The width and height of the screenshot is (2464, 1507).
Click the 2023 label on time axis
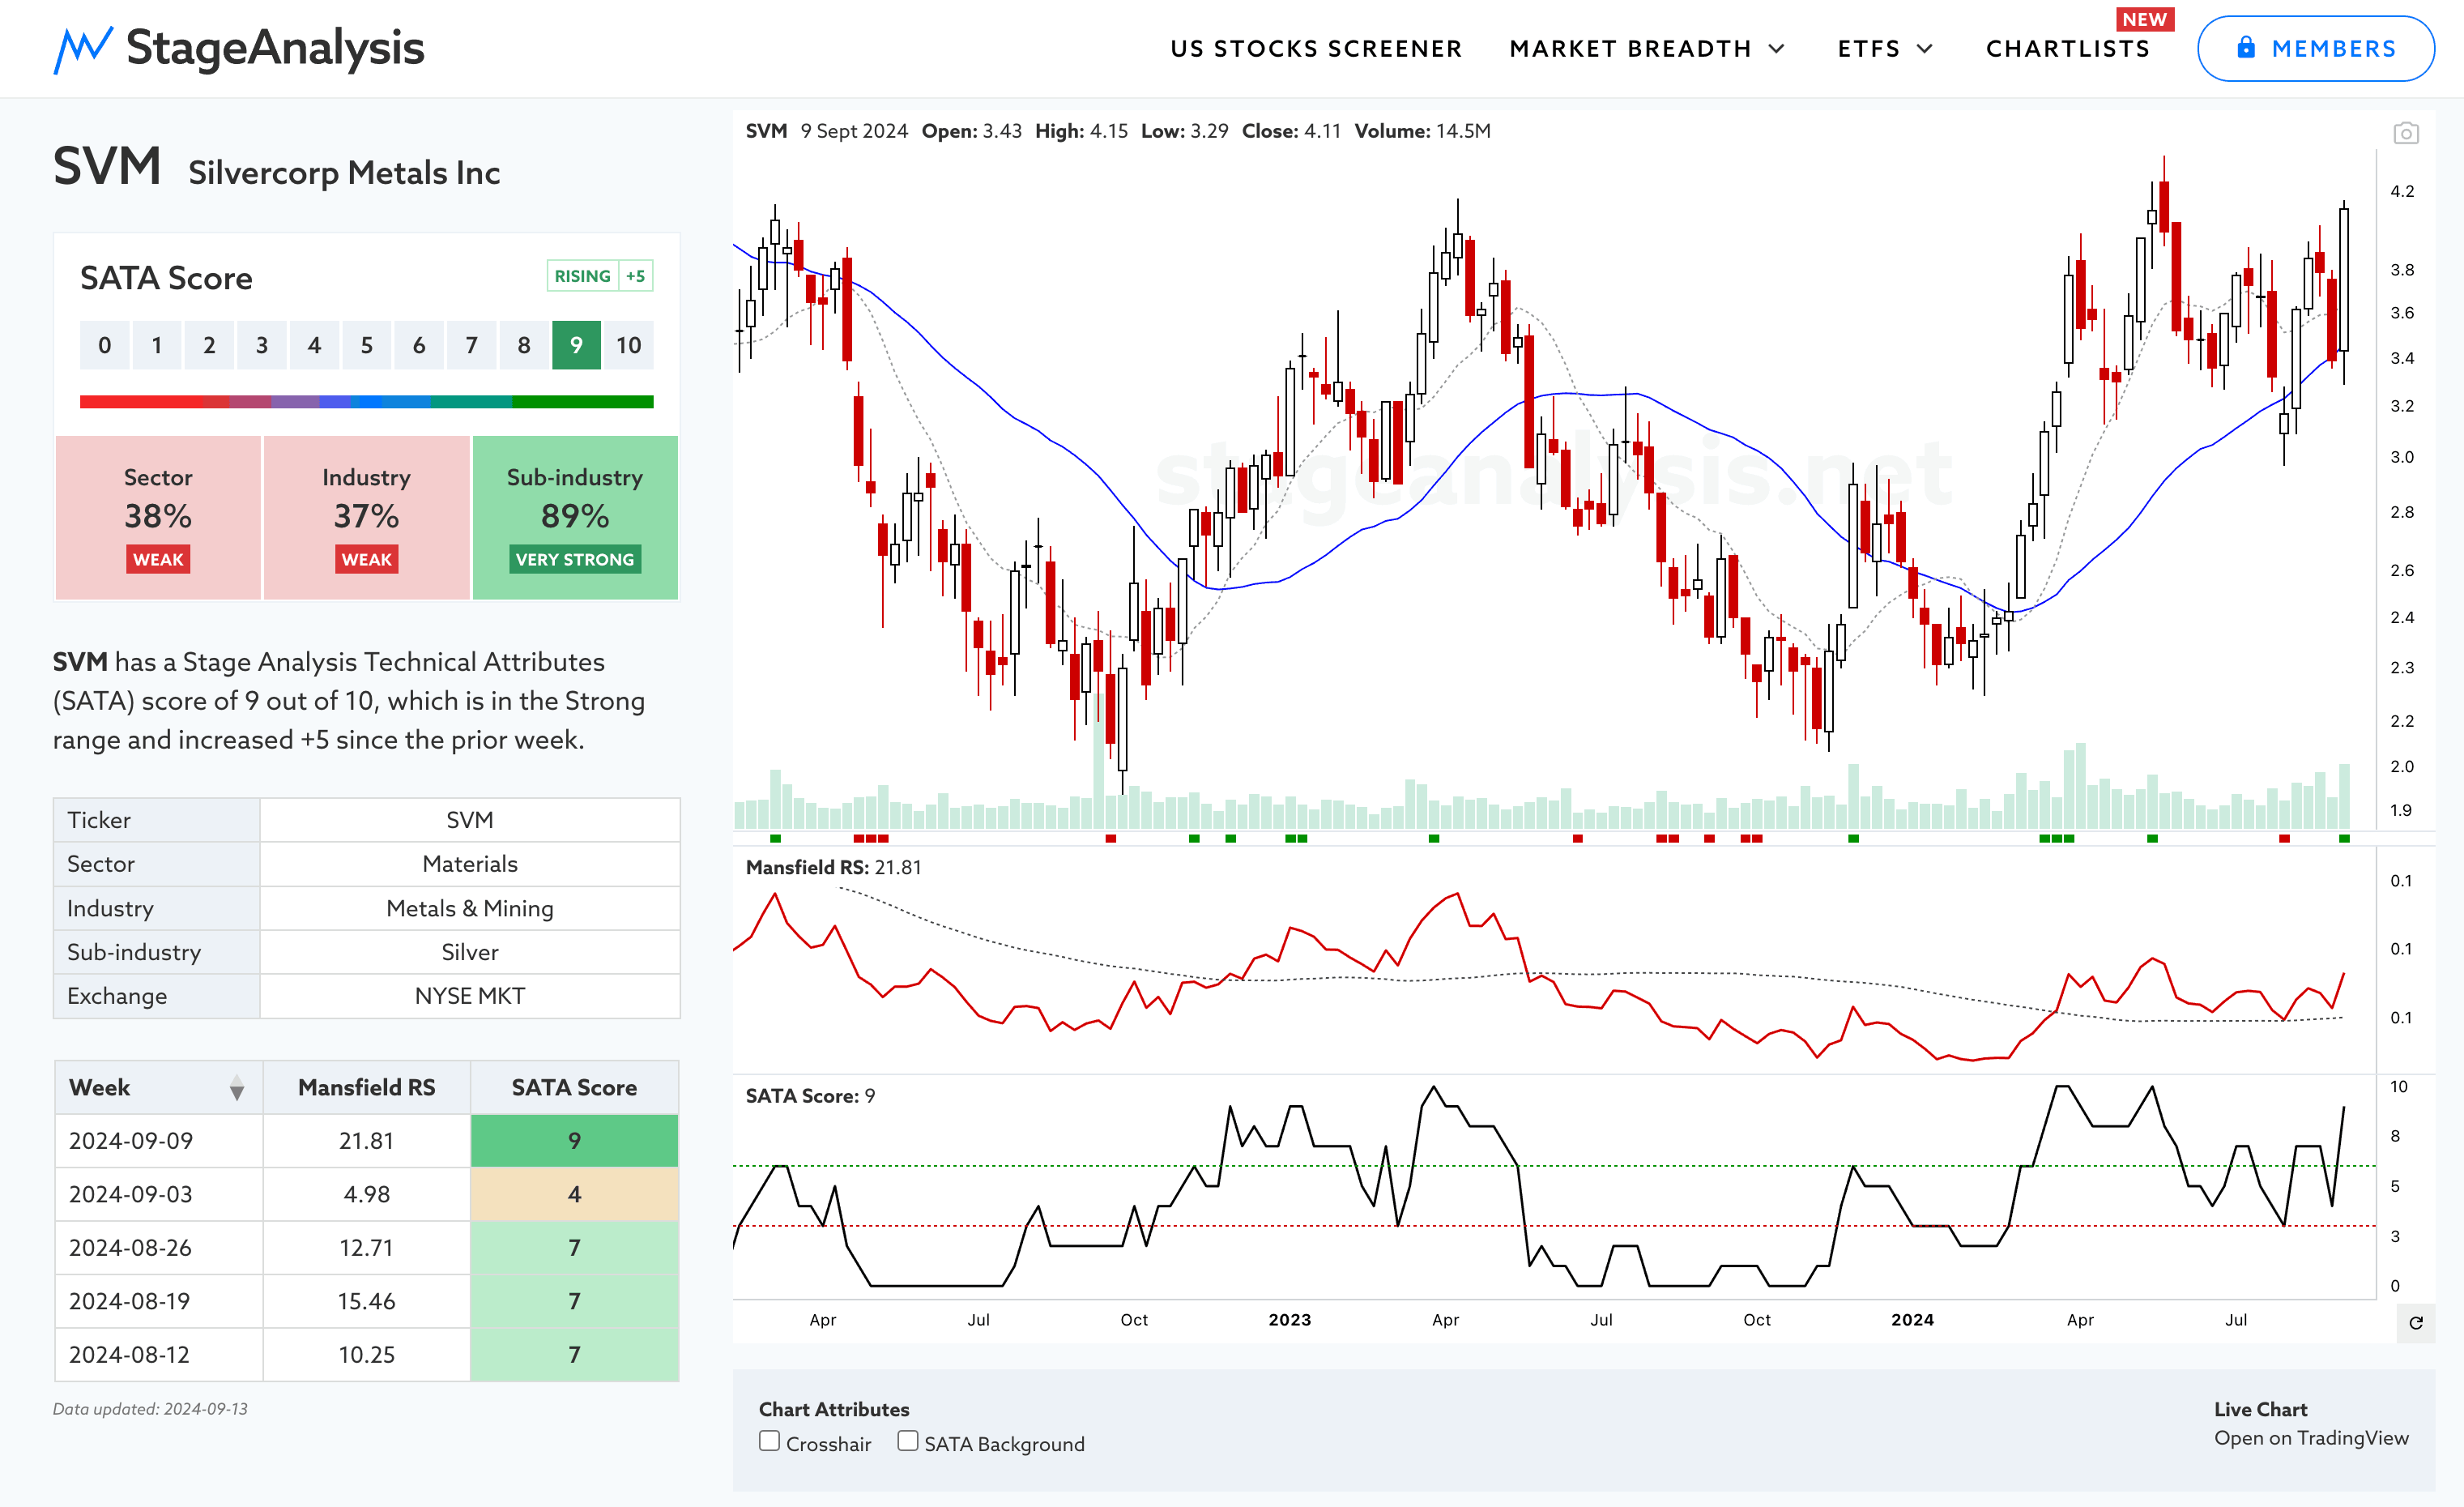pos(1289,1320)
